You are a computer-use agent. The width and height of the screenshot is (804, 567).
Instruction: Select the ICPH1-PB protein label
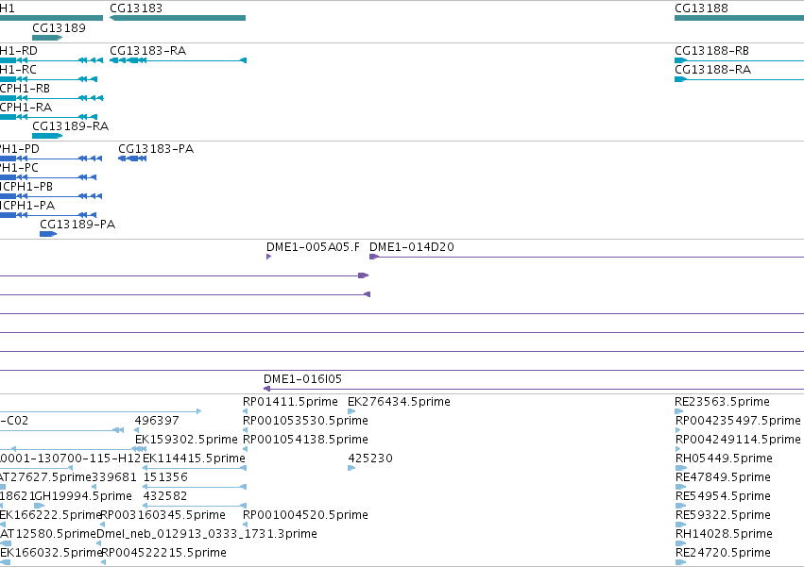click(26, 187)
